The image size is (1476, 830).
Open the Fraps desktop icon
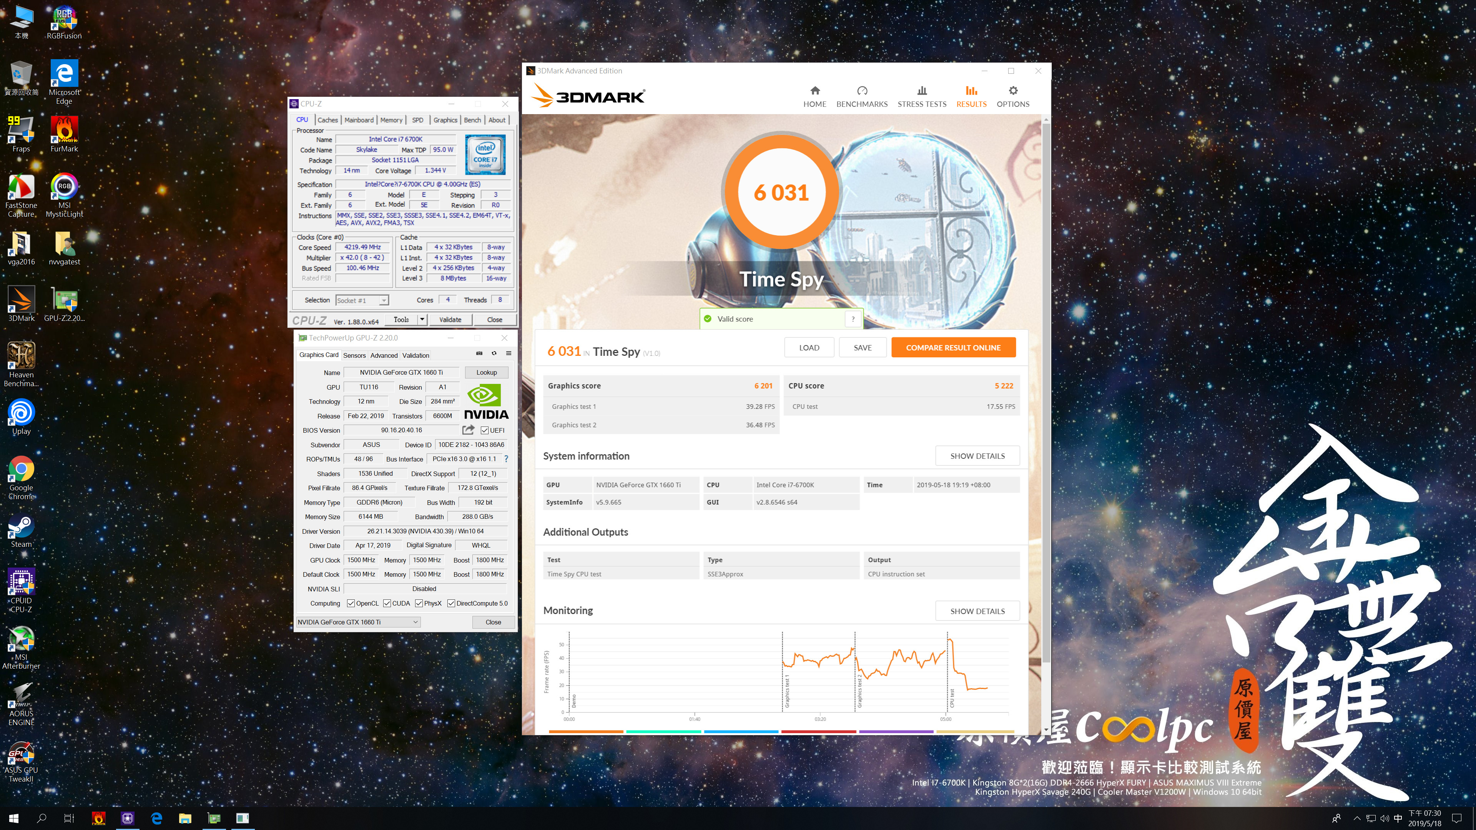point(21,134)
